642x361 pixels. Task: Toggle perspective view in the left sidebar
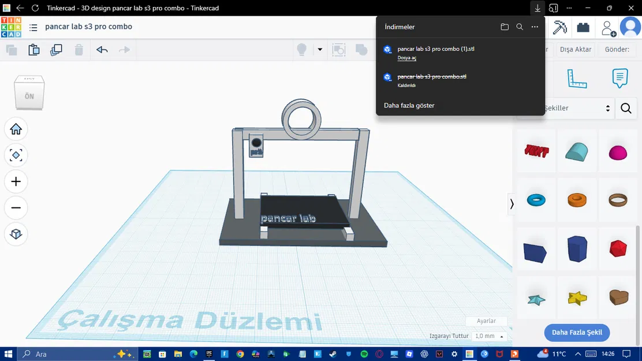[x=16, y=234]
